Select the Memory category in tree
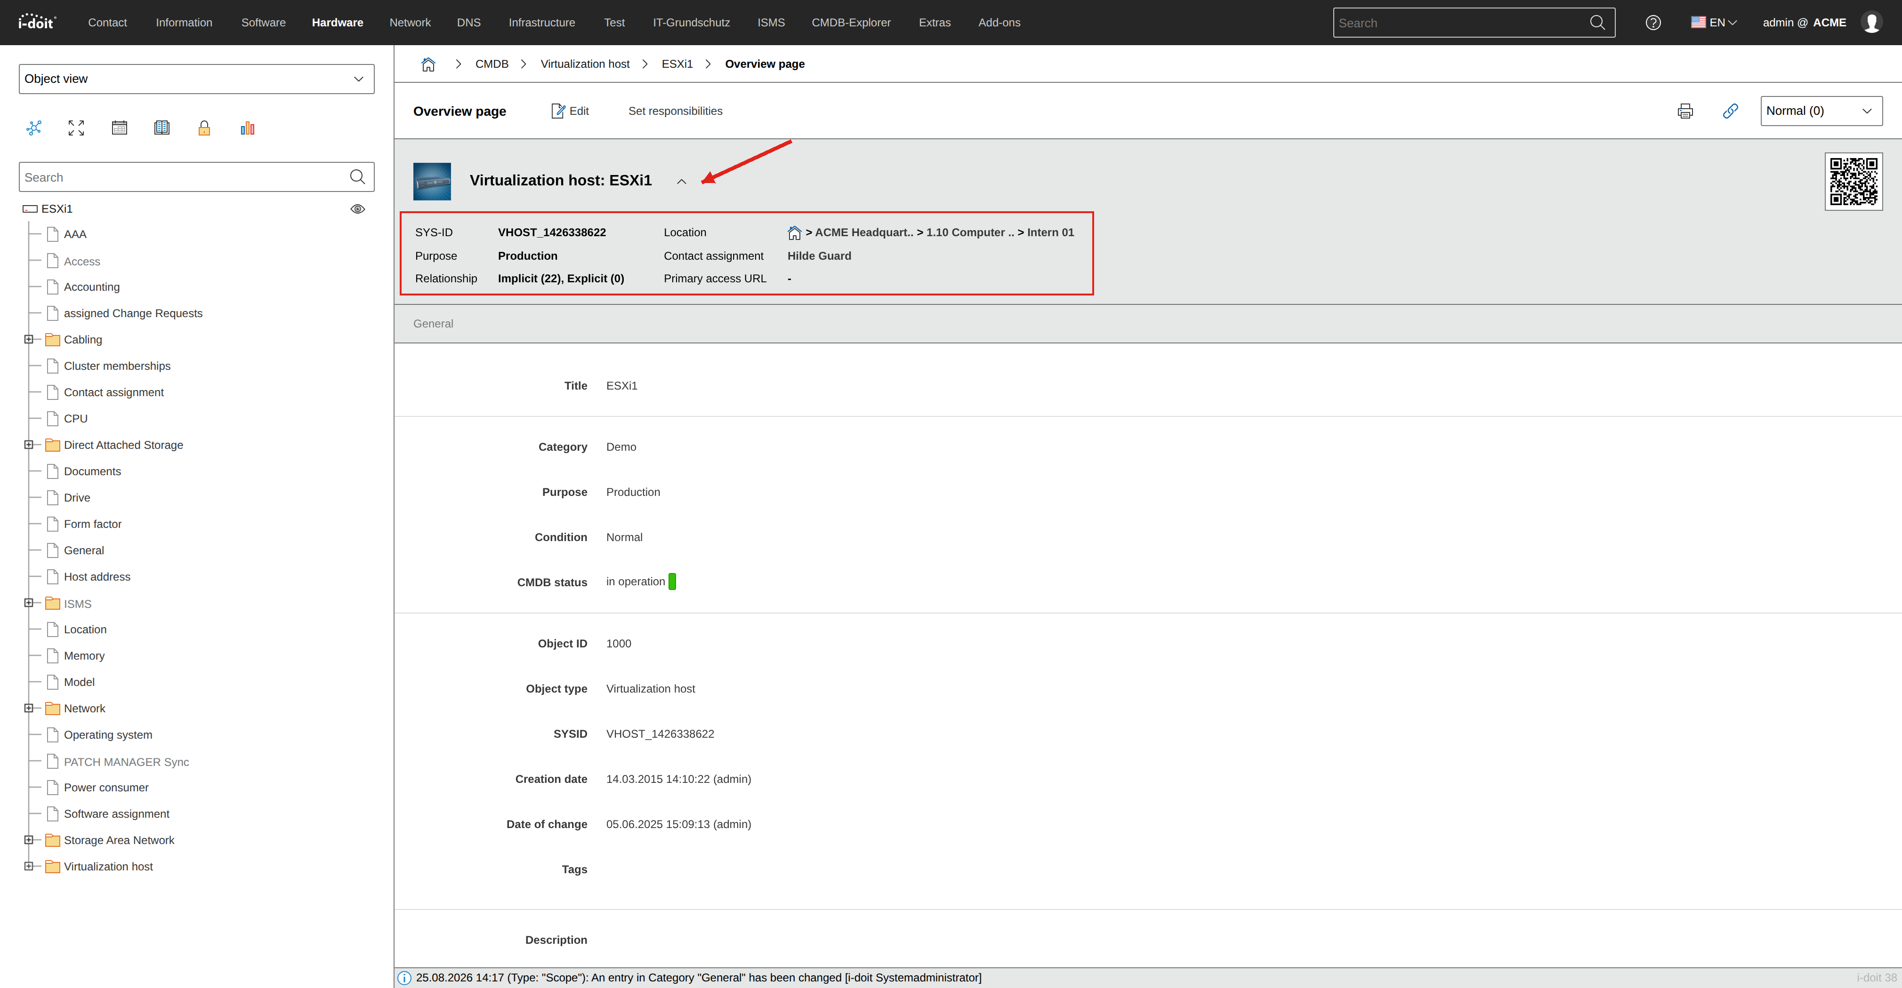Image resolution: width=1902 pixels, height=988 pixels. tap(84, 656)
